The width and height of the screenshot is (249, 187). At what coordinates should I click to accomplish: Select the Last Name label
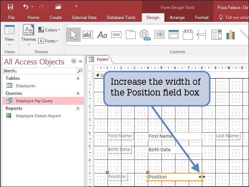tap(228, 136)
